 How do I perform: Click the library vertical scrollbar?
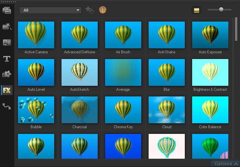point(236,29)
